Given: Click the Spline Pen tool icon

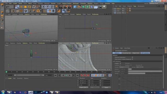Looking at the screenshot, I should [79, 7].
